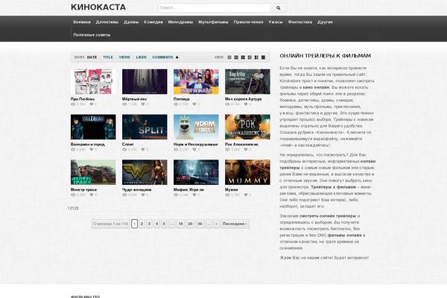Open the Norm of the North thumbnail
Image resolution: width=447 pixels, height=298 pixels.
tap(196, 127)
